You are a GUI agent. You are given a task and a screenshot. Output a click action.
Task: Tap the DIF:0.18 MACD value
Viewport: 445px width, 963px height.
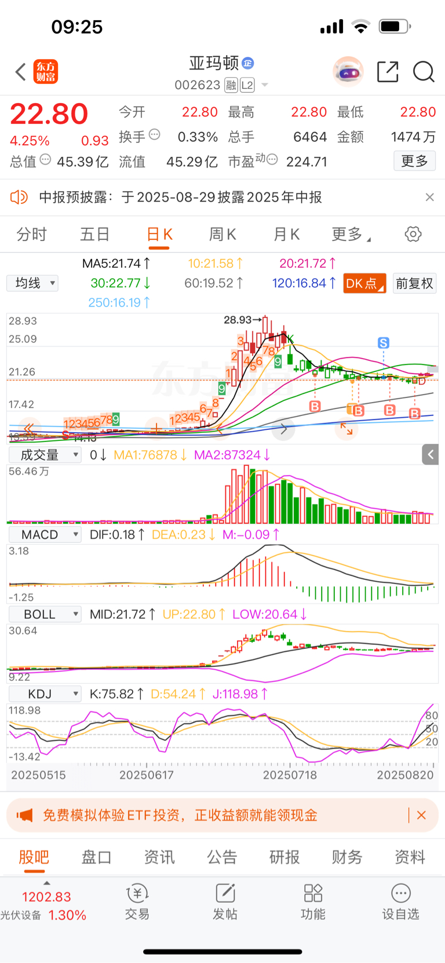(x=117, y=534)
